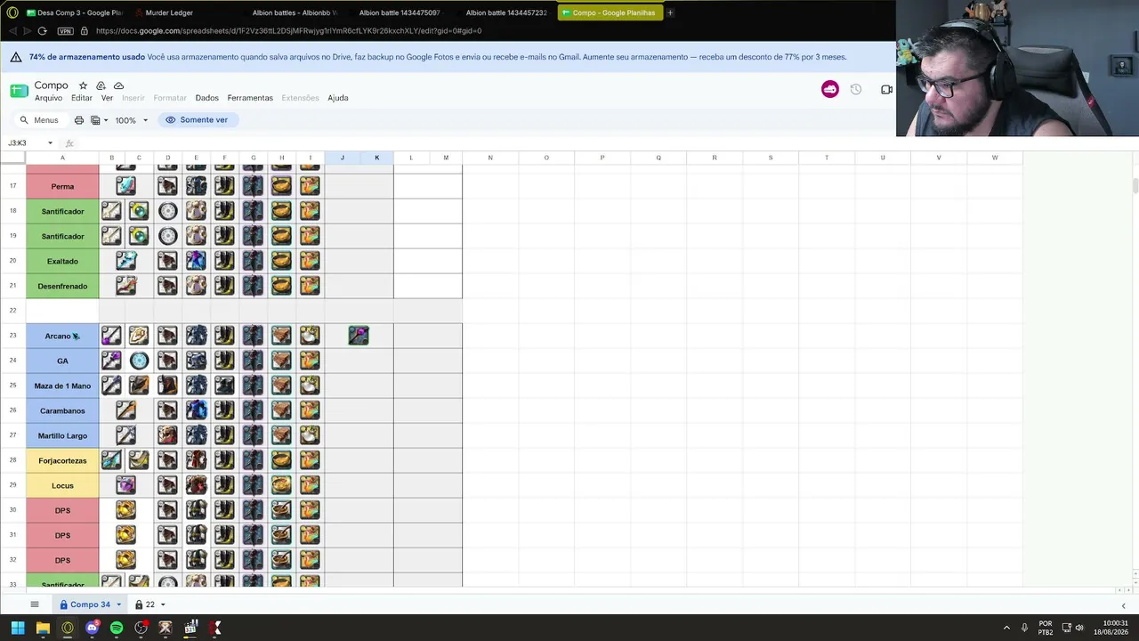Open the filter views icon

95,120
